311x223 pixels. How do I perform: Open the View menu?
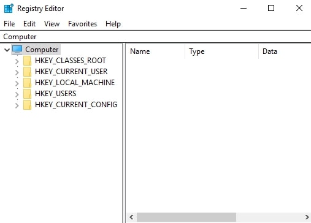pos(52,24)
